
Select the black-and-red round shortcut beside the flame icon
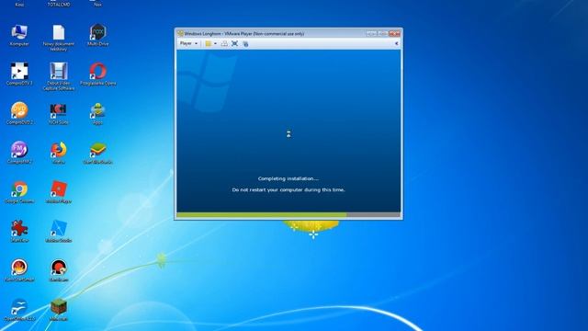[59, 270]
